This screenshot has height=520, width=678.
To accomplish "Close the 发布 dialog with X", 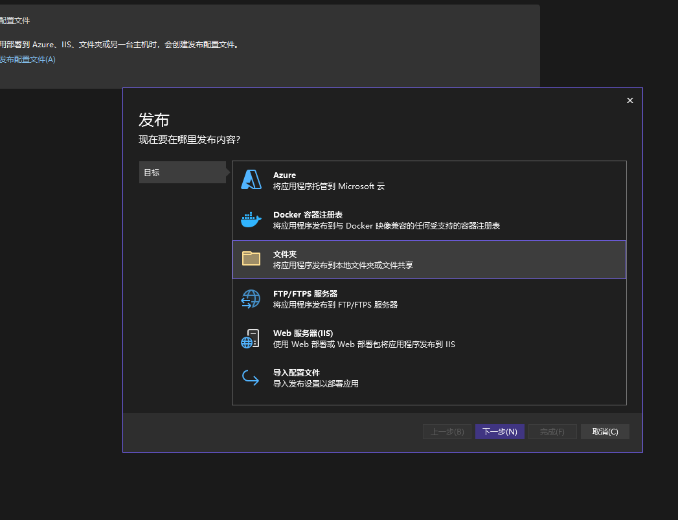I will point(630,100).
